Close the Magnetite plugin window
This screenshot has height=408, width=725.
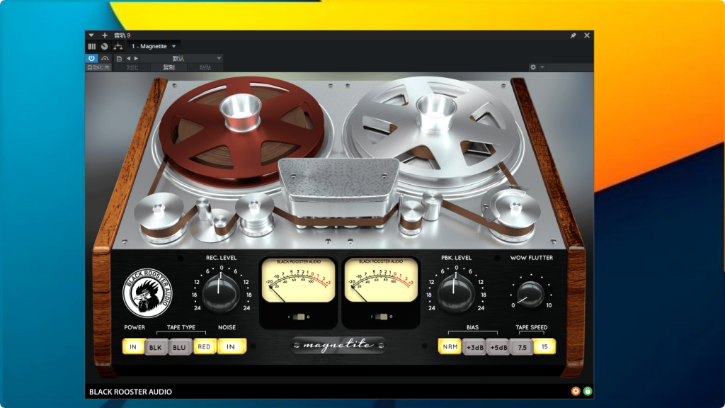coord(587,35)
